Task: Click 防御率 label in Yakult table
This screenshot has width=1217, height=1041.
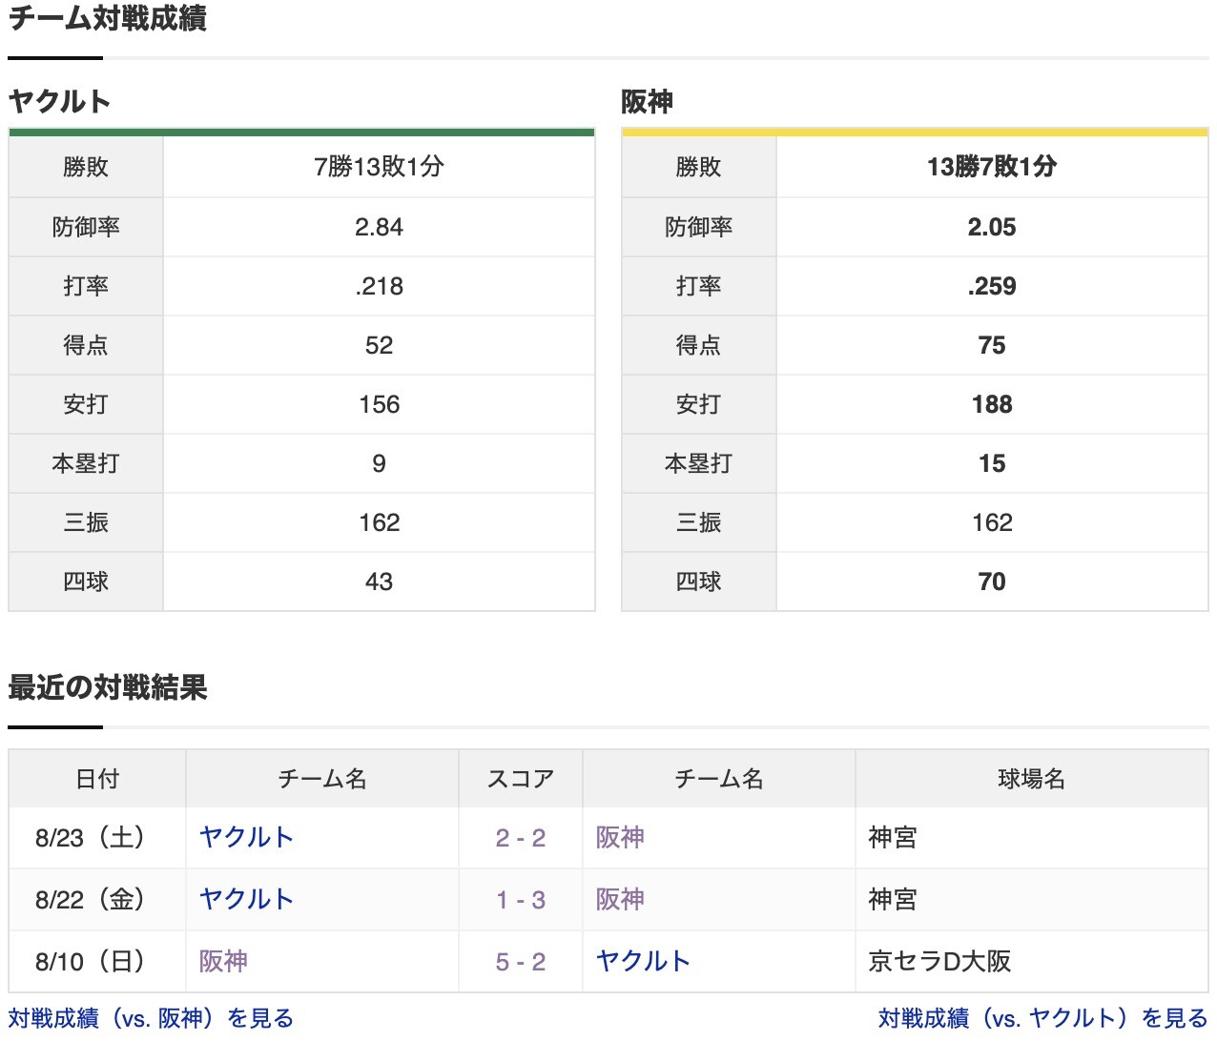Action: [x=86, y=227]
